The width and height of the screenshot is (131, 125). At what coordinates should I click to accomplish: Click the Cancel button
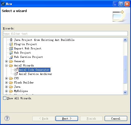tap(116, 118)
